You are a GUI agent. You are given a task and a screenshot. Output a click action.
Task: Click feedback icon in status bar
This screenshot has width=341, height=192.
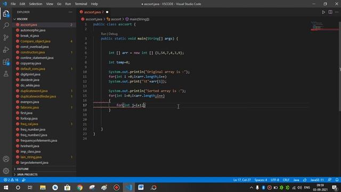click(330, 180)
